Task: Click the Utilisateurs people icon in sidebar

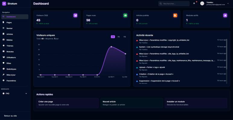Action: point(4,57)
